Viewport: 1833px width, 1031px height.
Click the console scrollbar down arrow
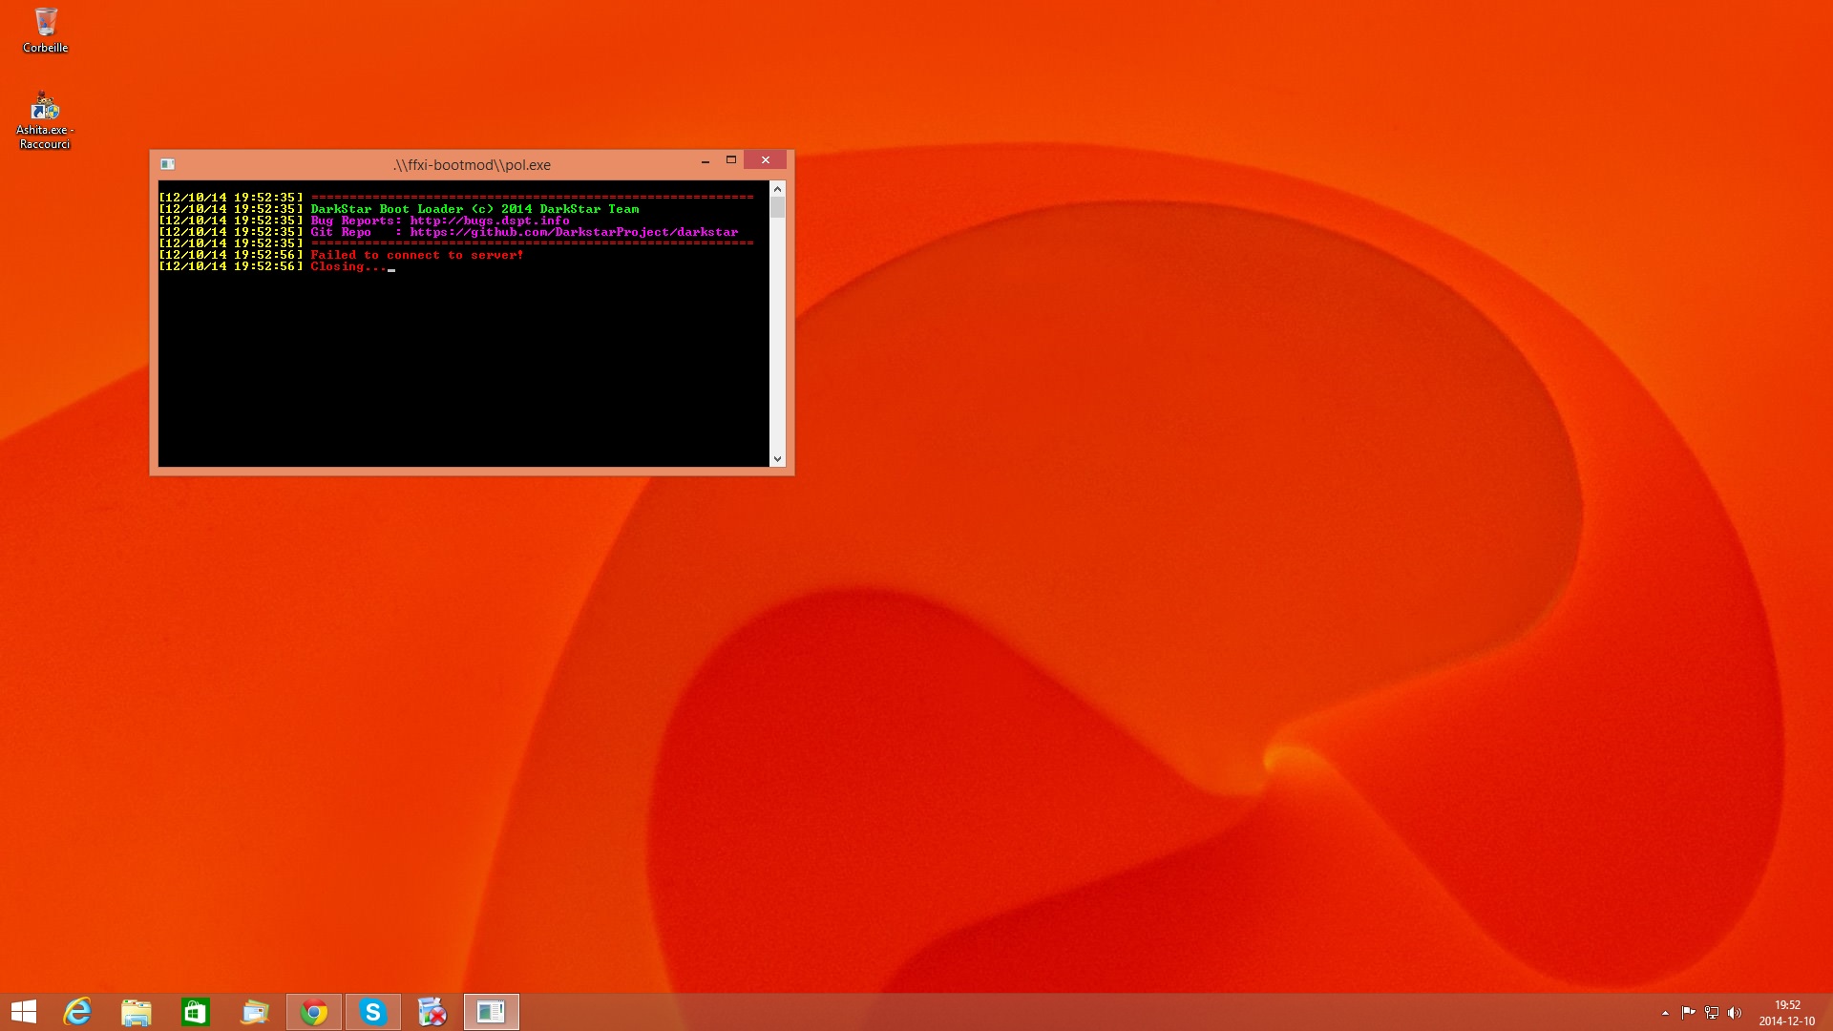pos(777,459)
